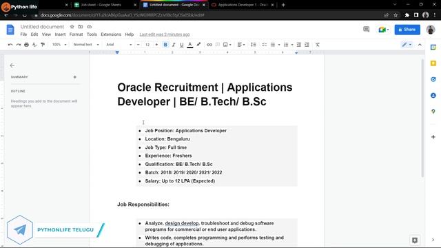Clear the text formatting
Image resolution: width=441 pixels, height=248 pixels.
(x=318, y=45)
